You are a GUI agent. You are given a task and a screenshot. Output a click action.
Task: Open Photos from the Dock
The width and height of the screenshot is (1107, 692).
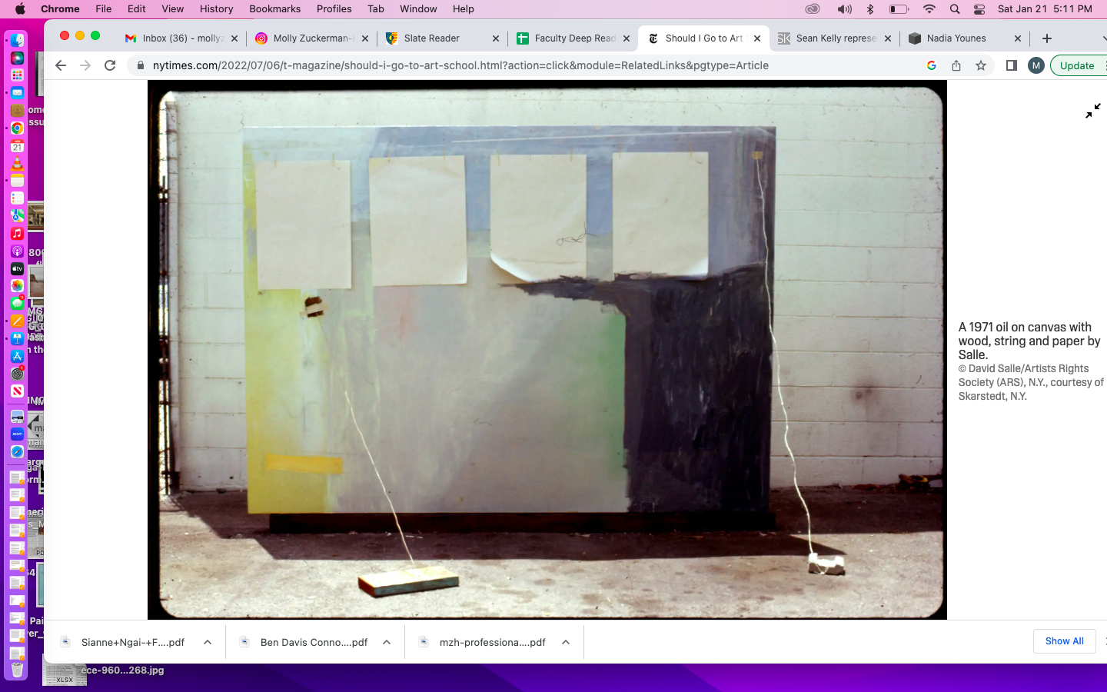click(x=17, y=285)
